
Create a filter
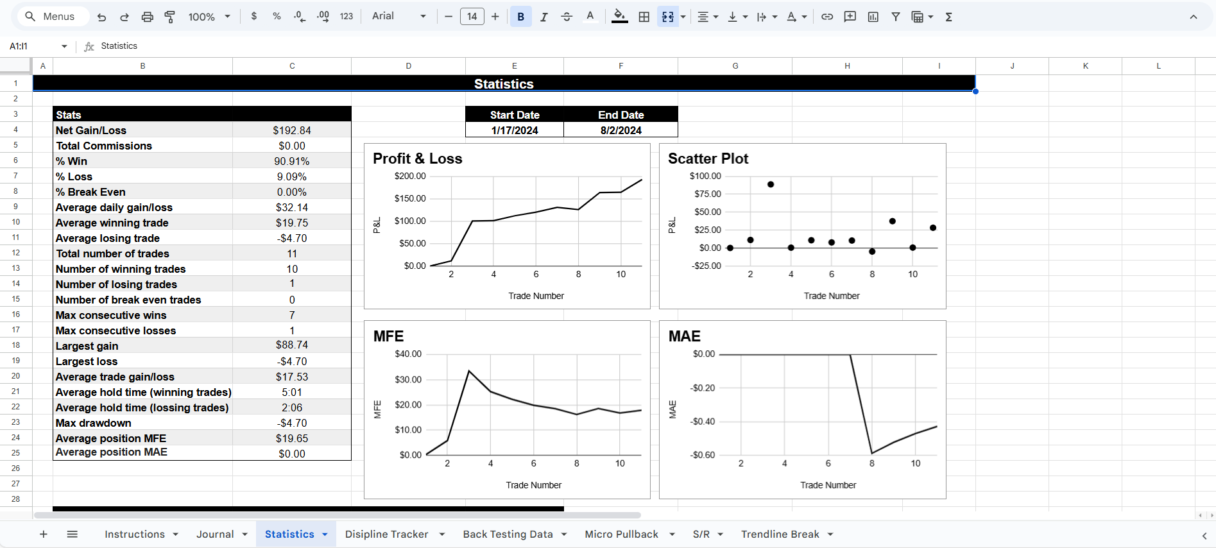coord(896,17)
